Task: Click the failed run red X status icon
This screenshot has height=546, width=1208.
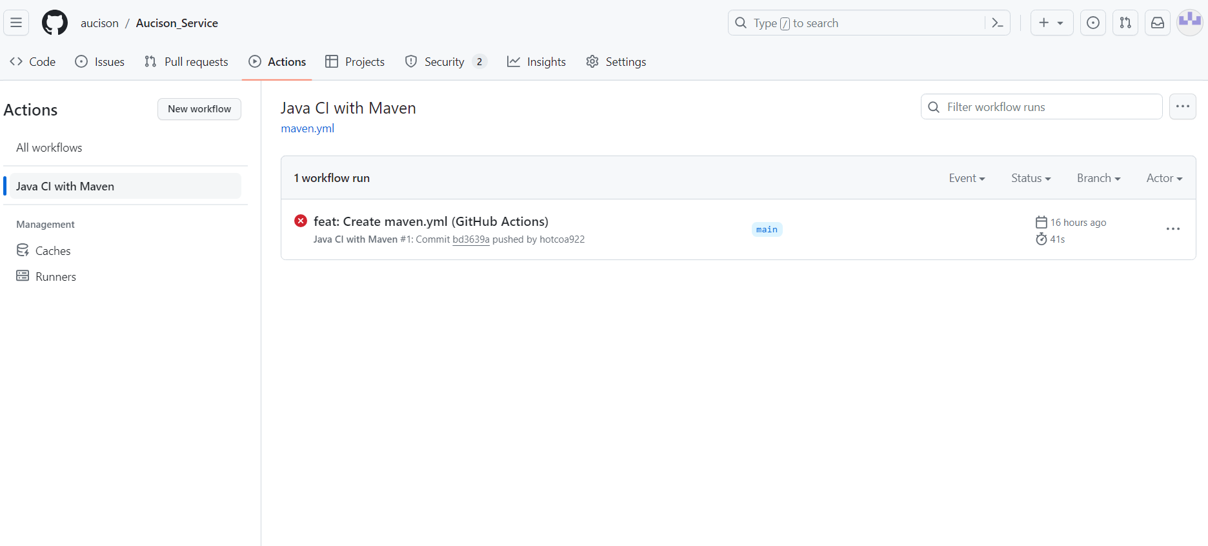Action: tap(301, 221)
